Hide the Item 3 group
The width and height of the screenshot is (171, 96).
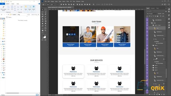click(147, 66)
